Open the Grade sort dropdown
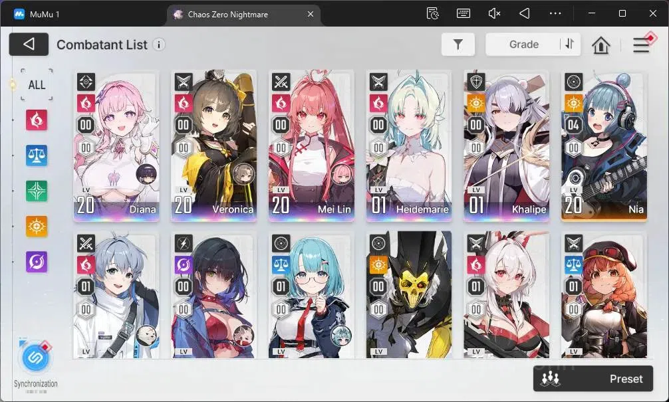Screen dimensions: 669x402 (x=523, y=45)
